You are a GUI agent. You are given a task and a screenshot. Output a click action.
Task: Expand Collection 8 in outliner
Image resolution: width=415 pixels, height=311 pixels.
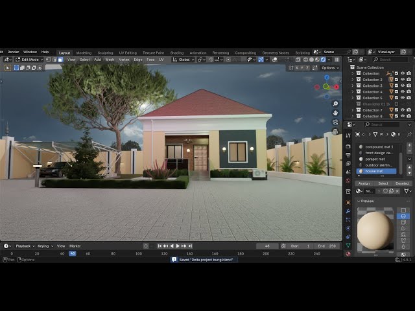click(x=352, y=116)
